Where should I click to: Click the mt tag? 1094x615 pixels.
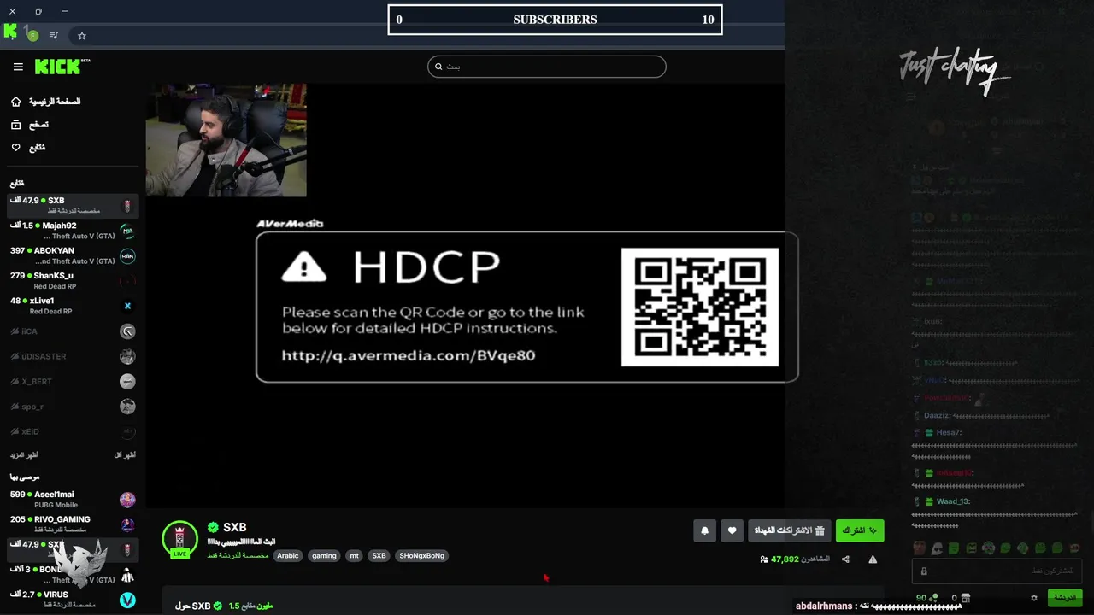354,555
